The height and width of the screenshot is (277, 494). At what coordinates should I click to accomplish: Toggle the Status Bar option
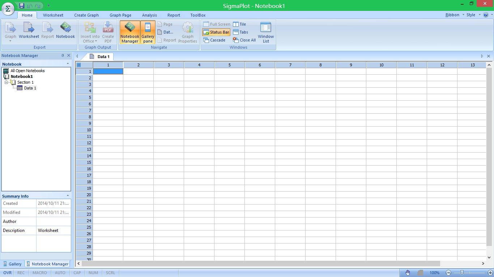tap(216, 32)
